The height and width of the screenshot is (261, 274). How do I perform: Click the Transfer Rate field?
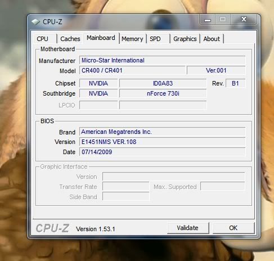(x=126, y=187)
